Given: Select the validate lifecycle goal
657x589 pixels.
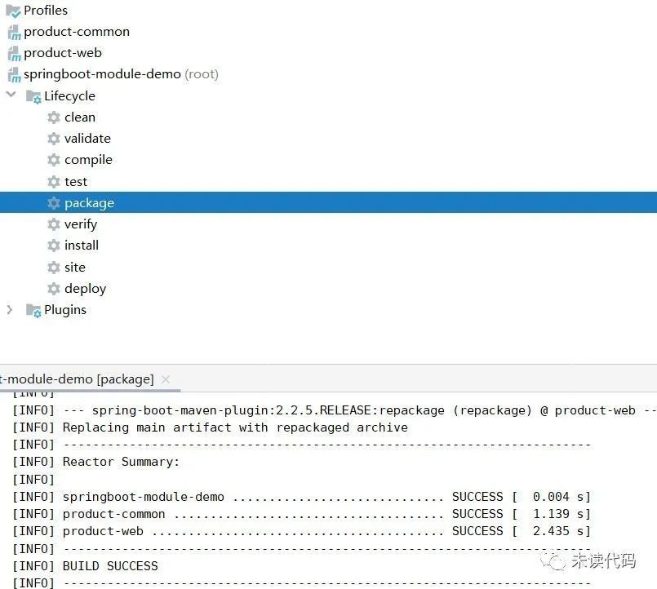Looking at the screenshot, I should click(x=87, y=138).
